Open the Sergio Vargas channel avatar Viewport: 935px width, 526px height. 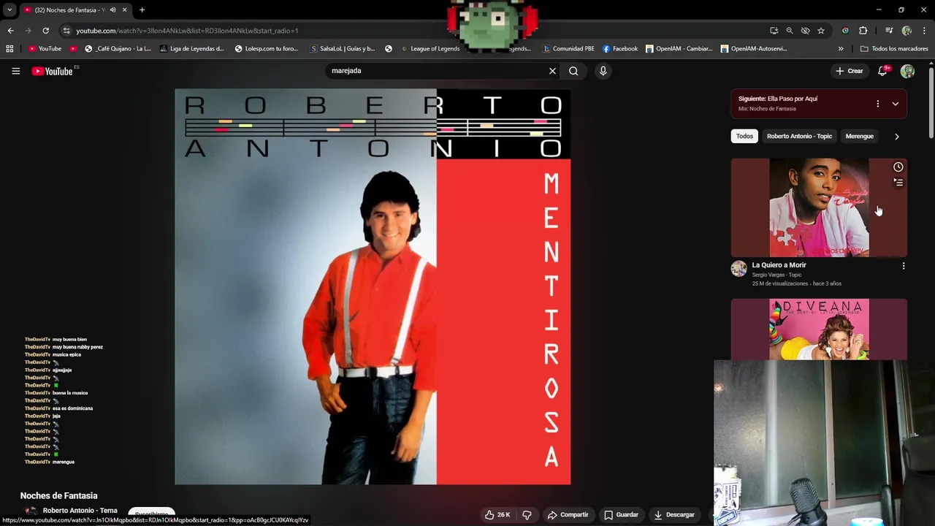tap(739, 269)
